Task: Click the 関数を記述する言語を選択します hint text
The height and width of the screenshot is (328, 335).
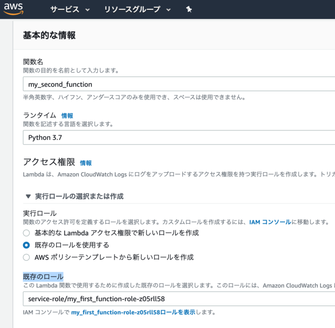Action: [x=68, y=124]
